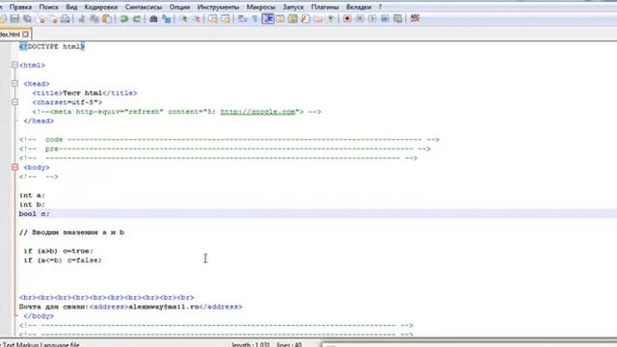Collapse the <html> fold marker
Screen dimensions: 617x347
(x=14, y=65)
